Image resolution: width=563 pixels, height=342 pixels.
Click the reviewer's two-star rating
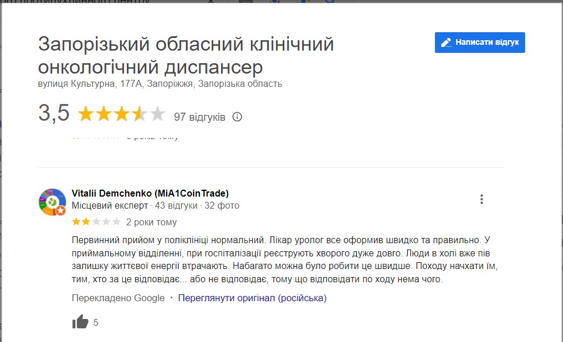(x=96, y=222)
